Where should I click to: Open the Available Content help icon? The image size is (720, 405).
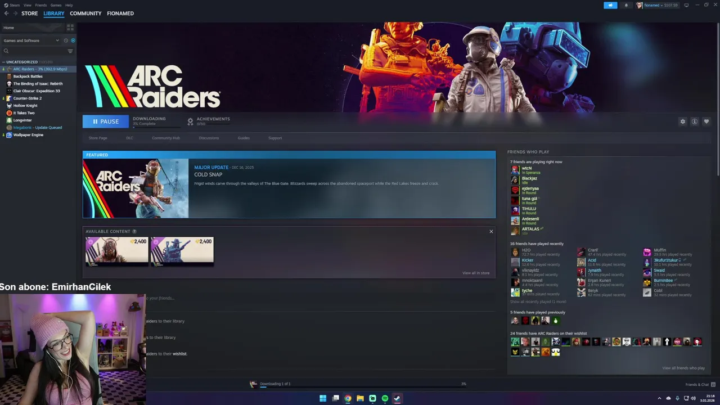coord(134,231)
